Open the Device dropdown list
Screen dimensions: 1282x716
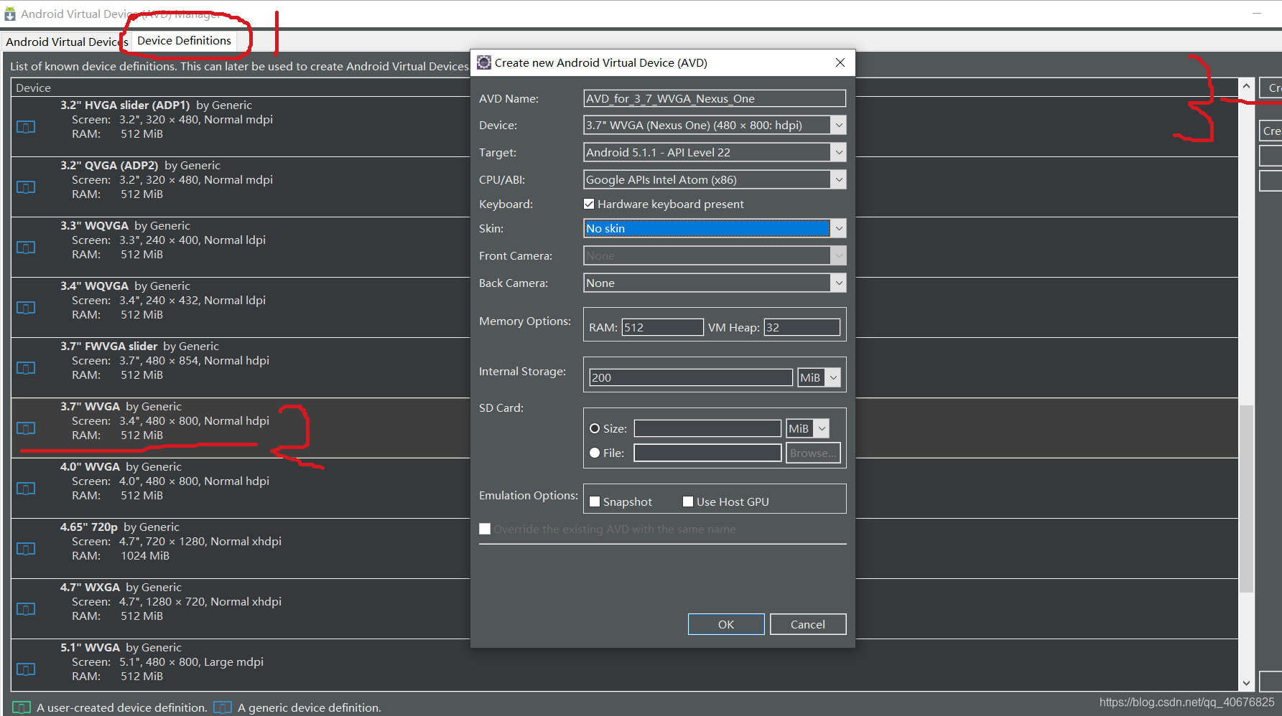click(838, 125)
